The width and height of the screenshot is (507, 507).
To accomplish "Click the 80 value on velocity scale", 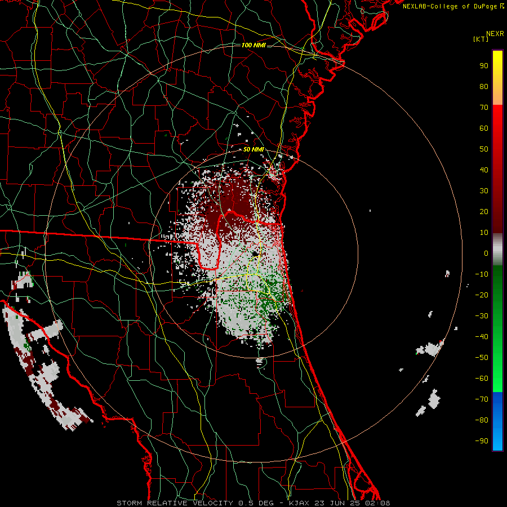I will coord(484,87).
